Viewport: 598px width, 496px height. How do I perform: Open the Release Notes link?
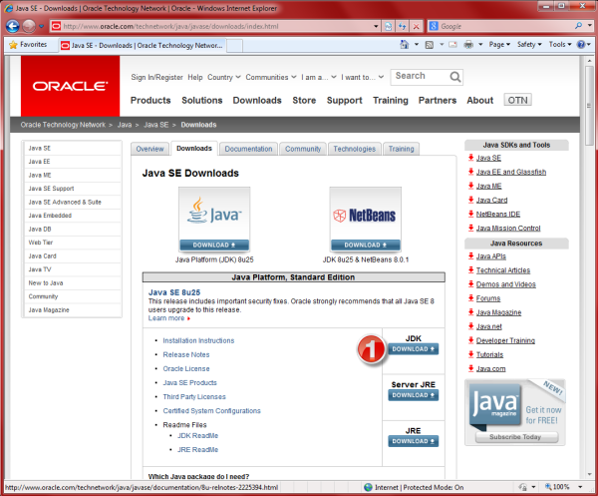point(186,354)
